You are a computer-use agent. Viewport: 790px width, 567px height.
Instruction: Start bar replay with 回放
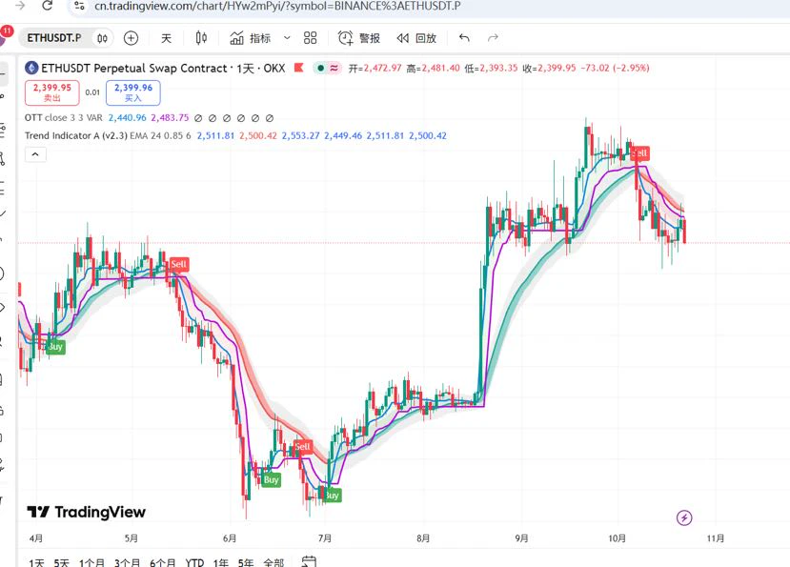pyautogui.click(x=416, y=38)
